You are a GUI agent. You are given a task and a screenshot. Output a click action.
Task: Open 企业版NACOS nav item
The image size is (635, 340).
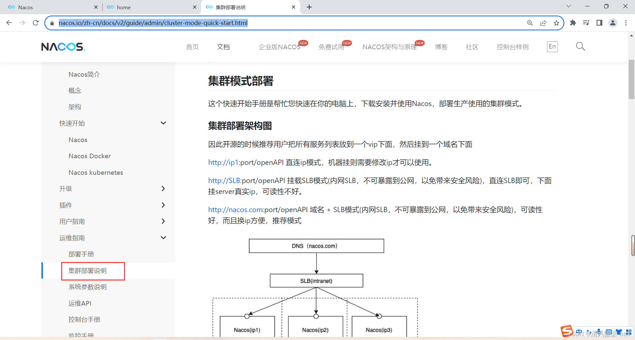[x=279, y=47]
